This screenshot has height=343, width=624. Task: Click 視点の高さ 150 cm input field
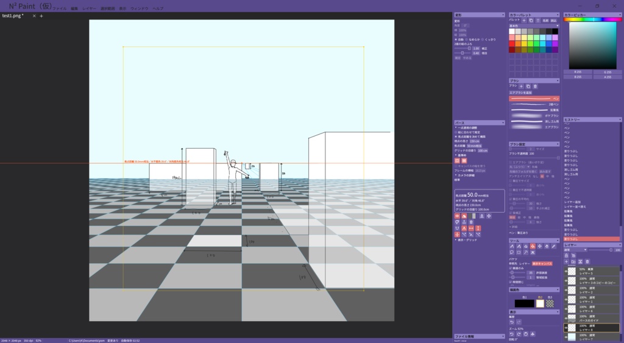pos(474,141)
